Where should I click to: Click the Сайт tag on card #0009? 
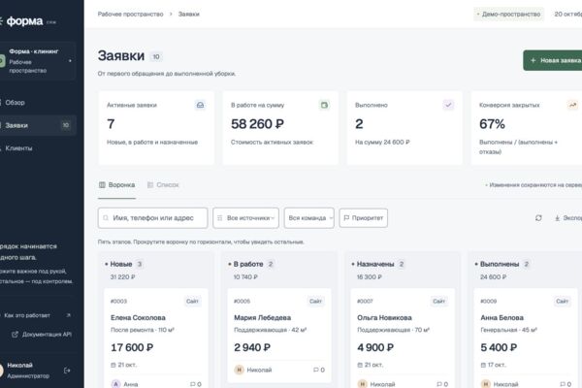562,301
